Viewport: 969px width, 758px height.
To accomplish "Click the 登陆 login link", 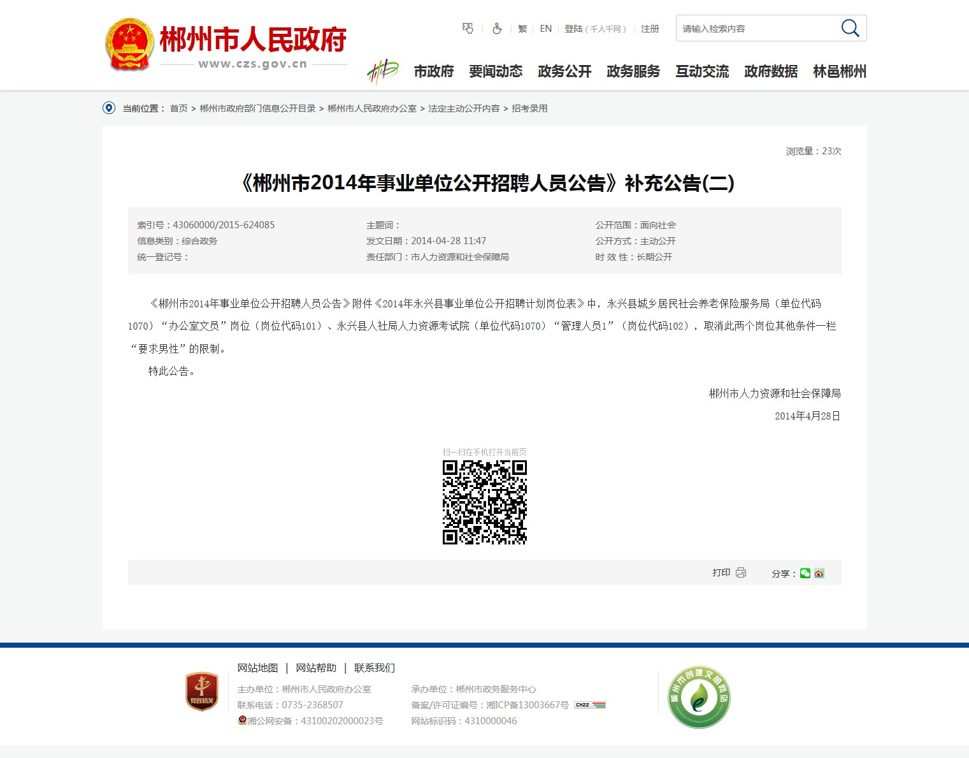I will coord(573,29).
